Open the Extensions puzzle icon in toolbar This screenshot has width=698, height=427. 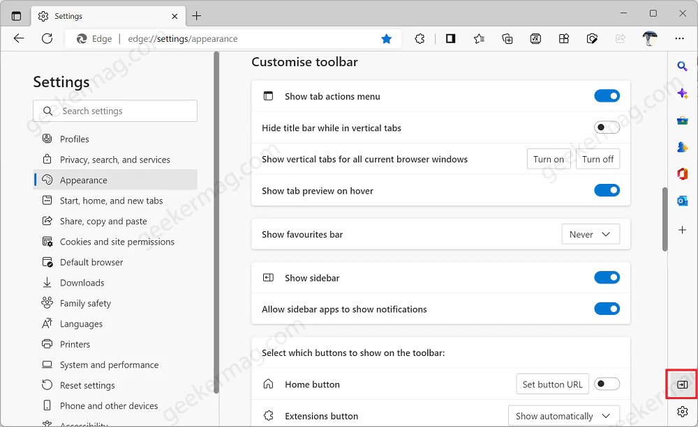point(419,39)
